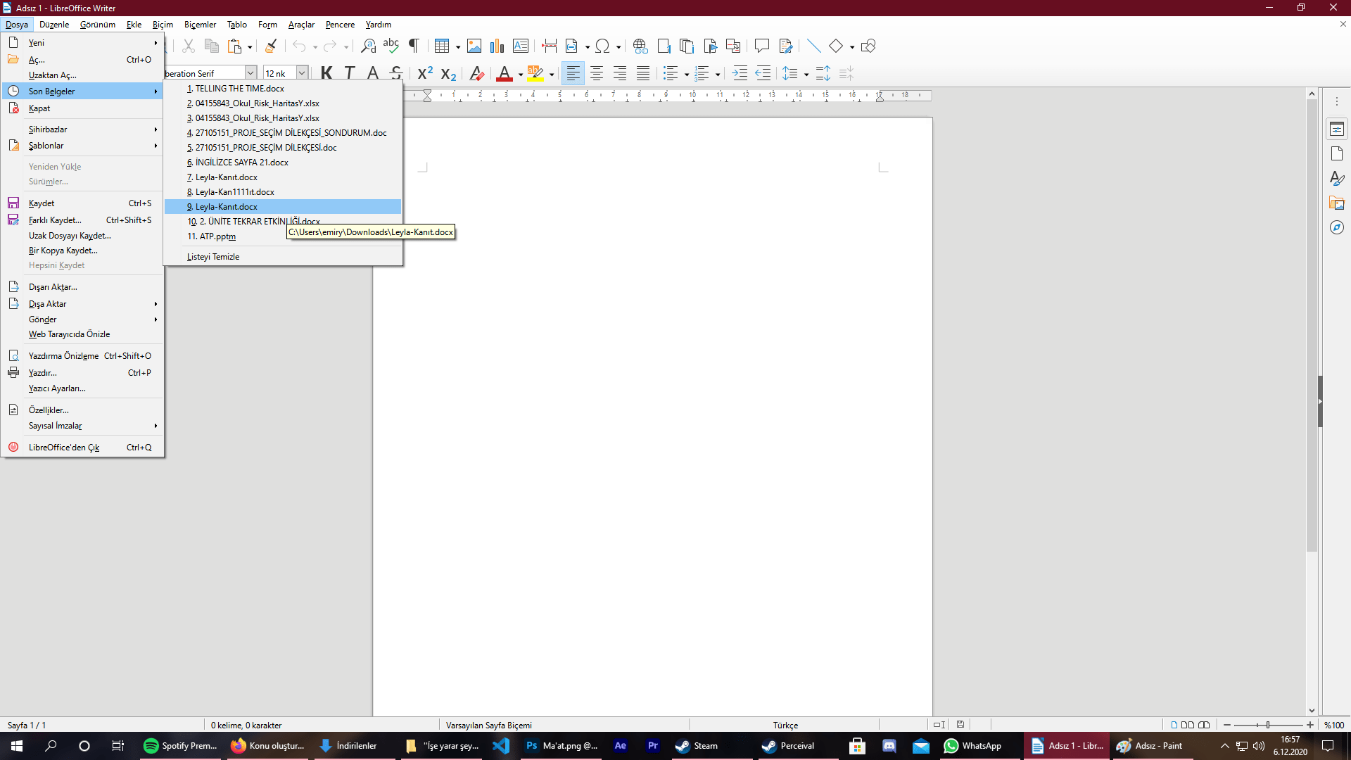This screenshot has height=760, width=1351.
Task: Click the Find and Replace icon
Action: click(368, 46)
